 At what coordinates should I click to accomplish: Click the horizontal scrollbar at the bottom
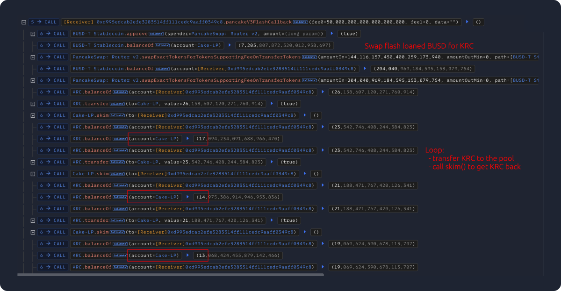tap(170, 275)
